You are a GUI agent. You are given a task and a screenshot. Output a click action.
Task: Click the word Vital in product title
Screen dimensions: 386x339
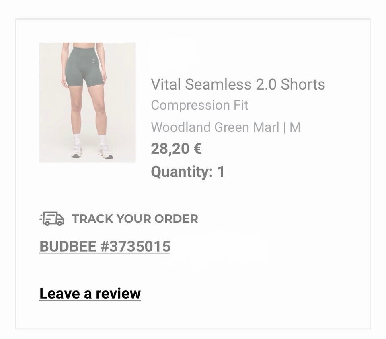click(166, 84)
